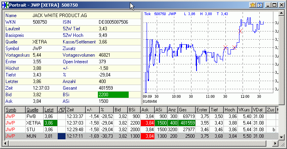The height and width of the screenshot is (149, 287).
Task: Click the scroll down arrow at bottom right
Action: pyautogui.click(x=281, y=137)
